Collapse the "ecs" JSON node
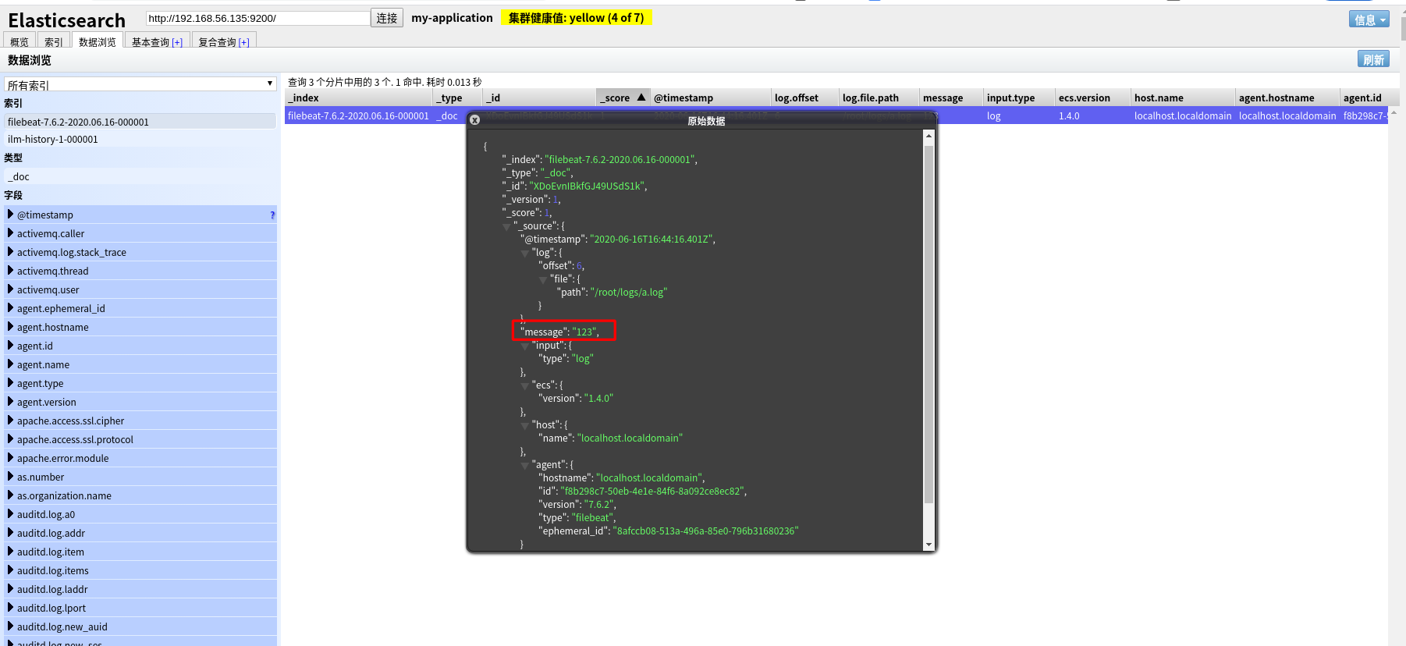The image size is (1406, 646). tap(525, 386)
